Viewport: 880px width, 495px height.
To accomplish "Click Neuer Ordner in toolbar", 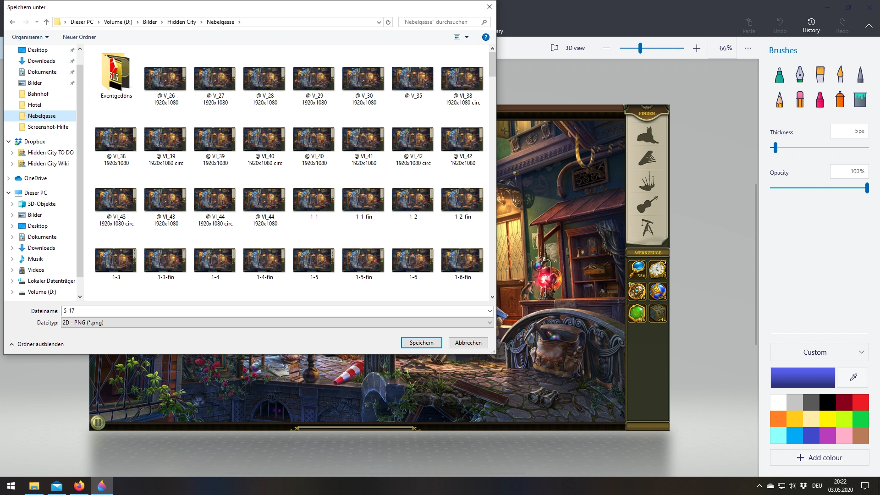I will 79,37.
